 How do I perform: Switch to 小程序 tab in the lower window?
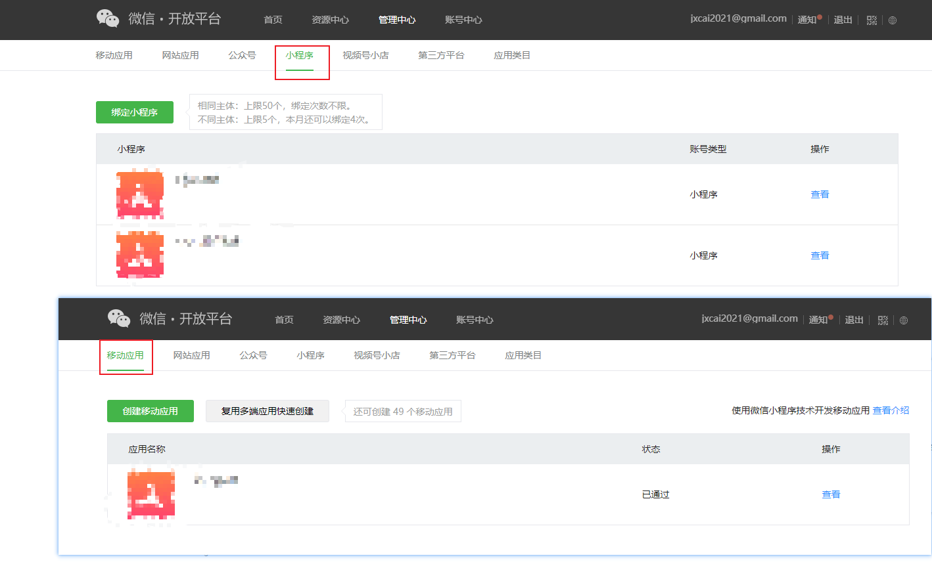tap(310, 355)
